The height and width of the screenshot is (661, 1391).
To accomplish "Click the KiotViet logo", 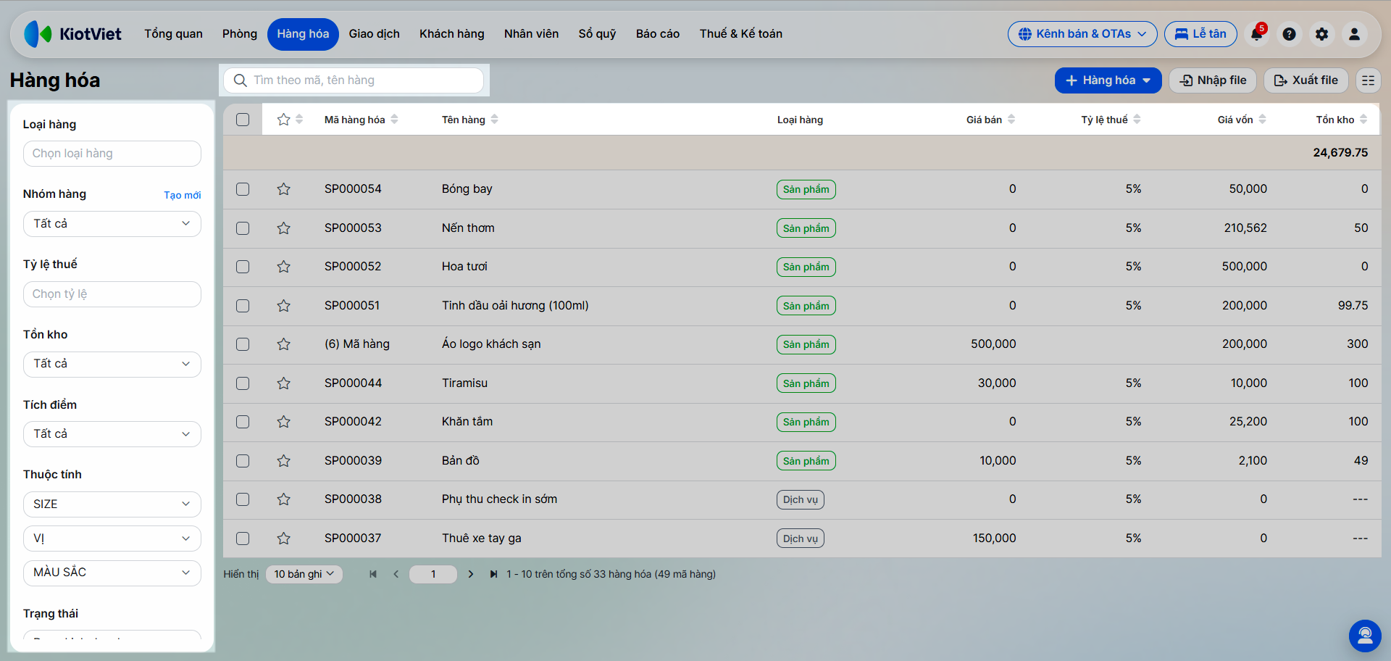I will pos(72,34).
